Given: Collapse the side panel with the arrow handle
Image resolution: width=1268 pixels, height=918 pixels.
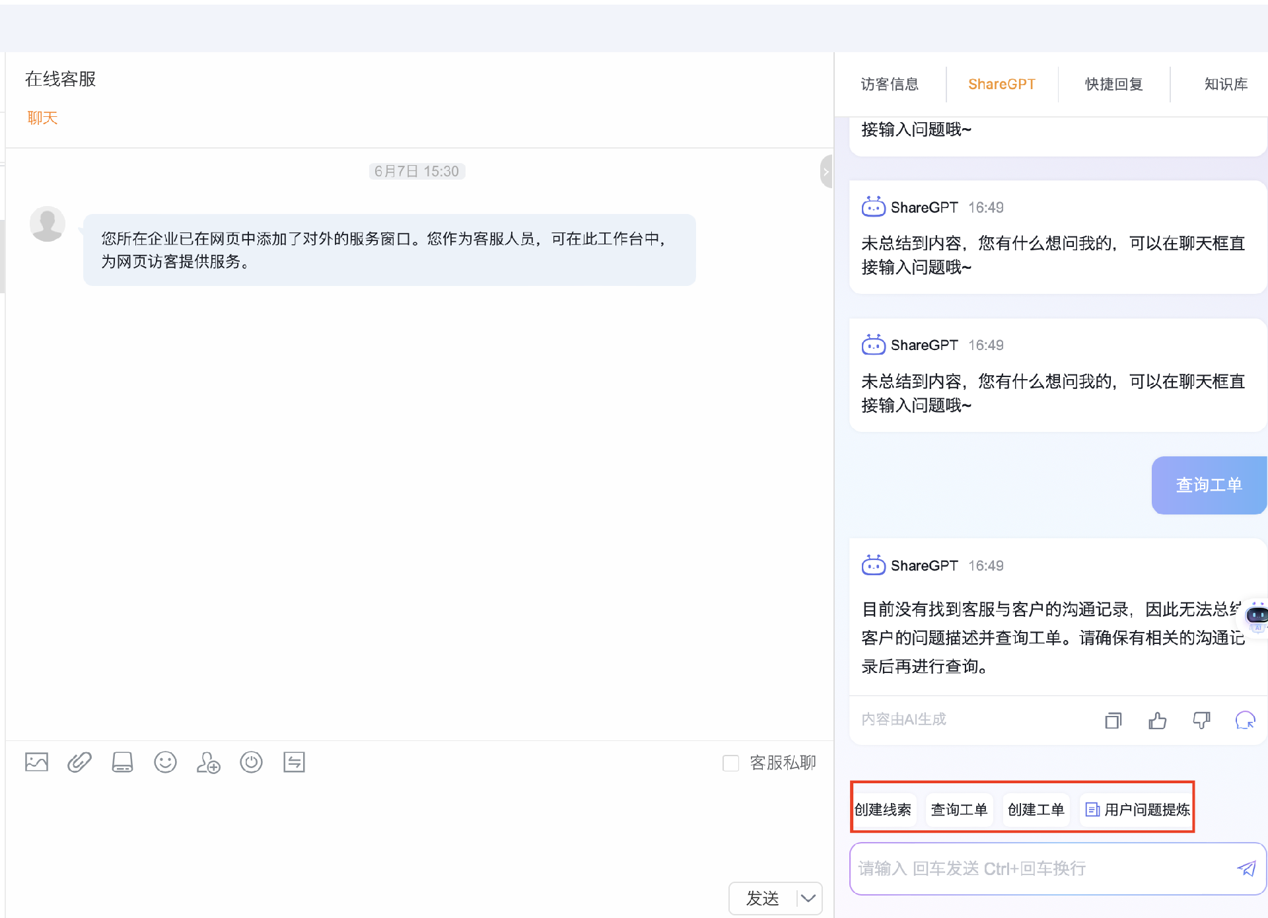Looking at the screenshot, I should 826,172.
